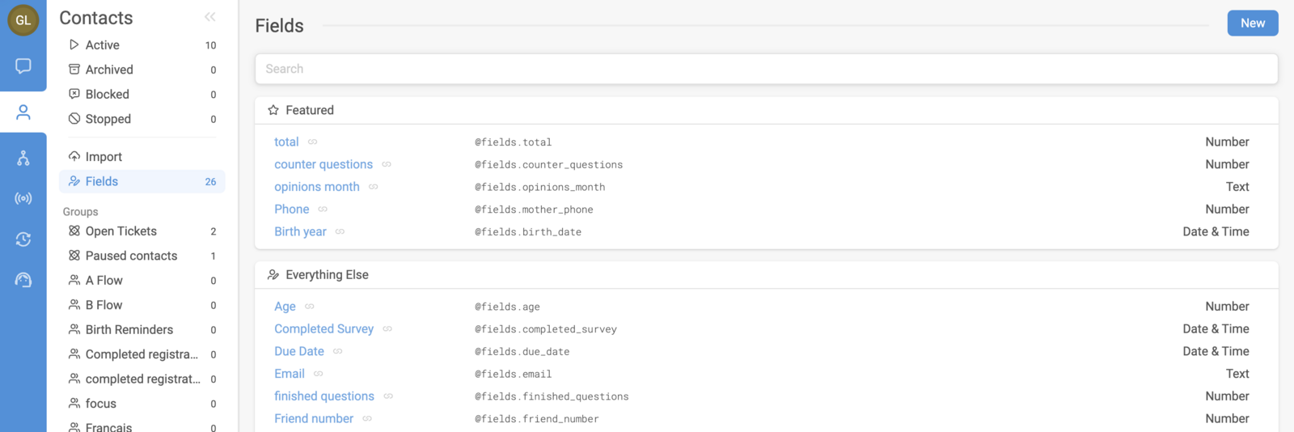Select the Birth Reminders group
The width and height of the screenshot is (1294, 432).
129,330
